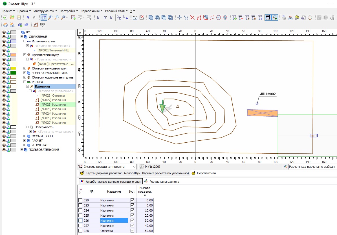Uncheck the Исп. checkbox for row 026
337x235 pixels.
(x=133, y=221)
